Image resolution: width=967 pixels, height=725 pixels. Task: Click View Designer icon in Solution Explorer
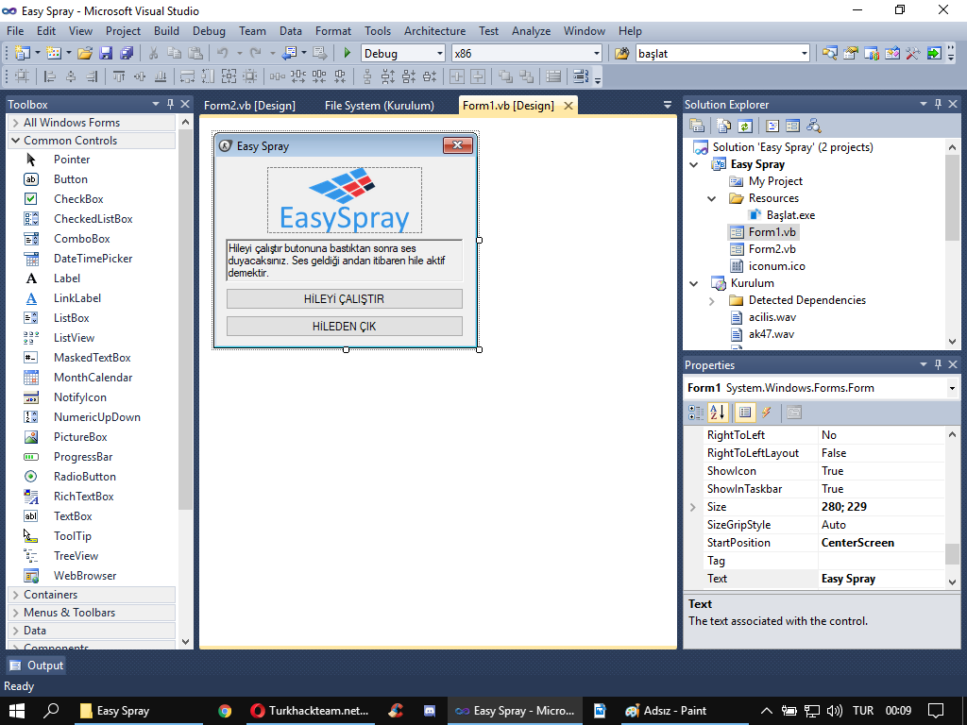point(792,126)
